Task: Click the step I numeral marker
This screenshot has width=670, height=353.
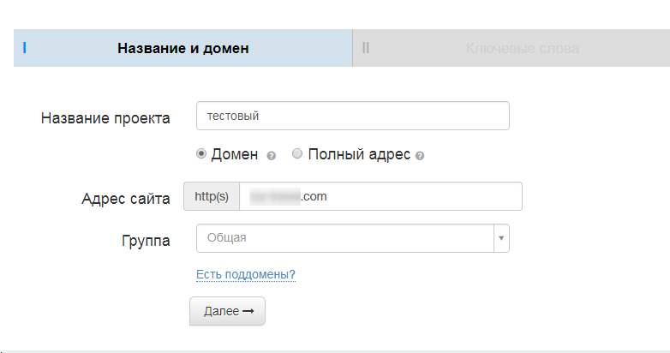Action: pyautogui.click(x=24, y=48)
